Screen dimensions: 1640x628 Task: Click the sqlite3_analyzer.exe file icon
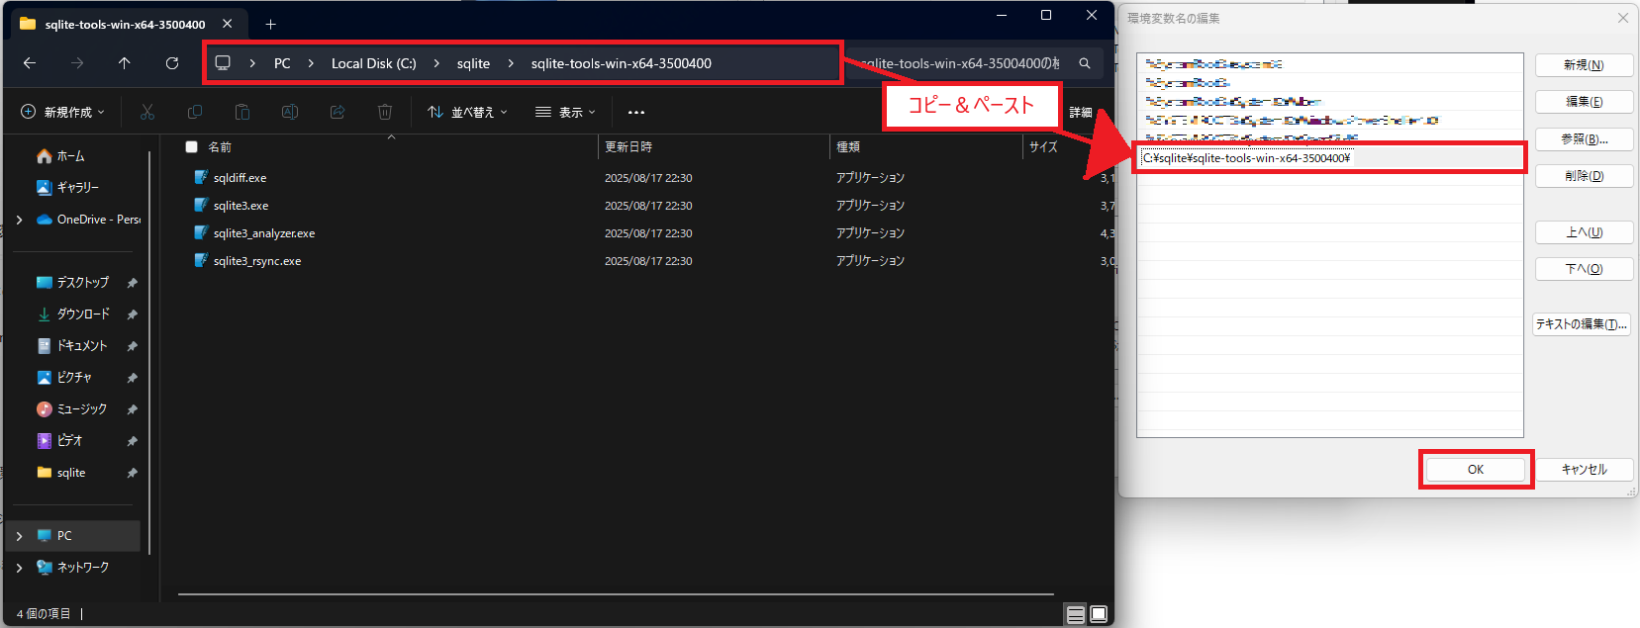coord(201,233)
